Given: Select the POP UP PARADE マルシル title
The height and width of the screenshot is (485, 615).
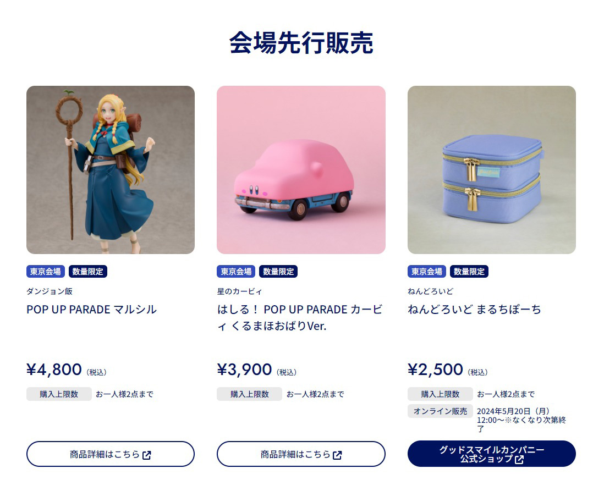Looking at the screenshot, I should point(92,310).
